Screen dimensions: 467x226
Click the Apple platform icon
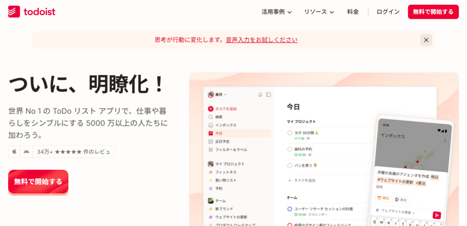point(14,152)
